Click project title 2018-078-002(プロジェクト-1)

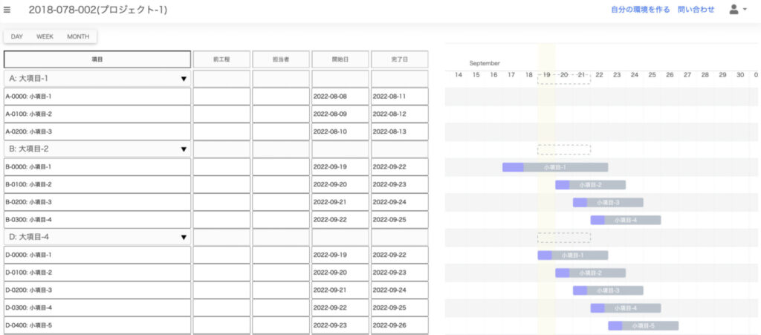(x=98, y=10)
